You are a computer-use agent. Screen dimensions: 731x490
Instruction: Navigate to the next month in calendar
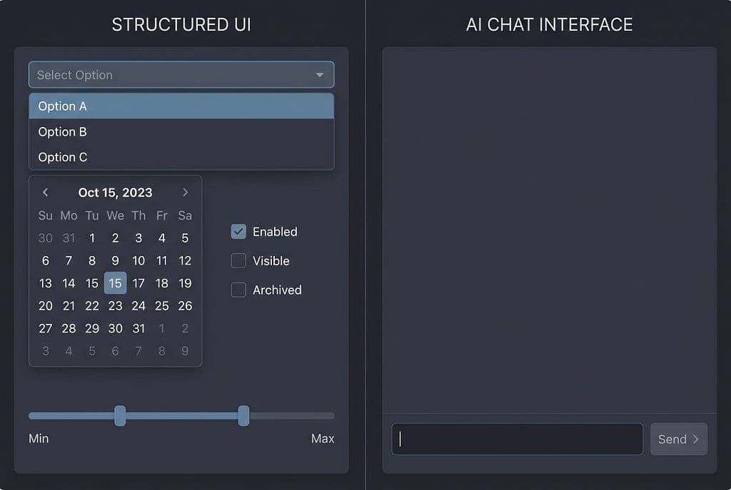pyautogui.click(x=185, y=192)
